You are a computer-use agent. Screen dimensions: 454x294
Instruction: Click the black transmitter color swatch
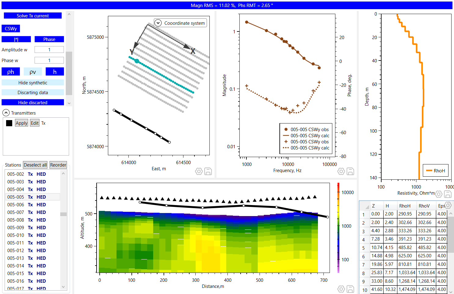[x=9, y=123]
